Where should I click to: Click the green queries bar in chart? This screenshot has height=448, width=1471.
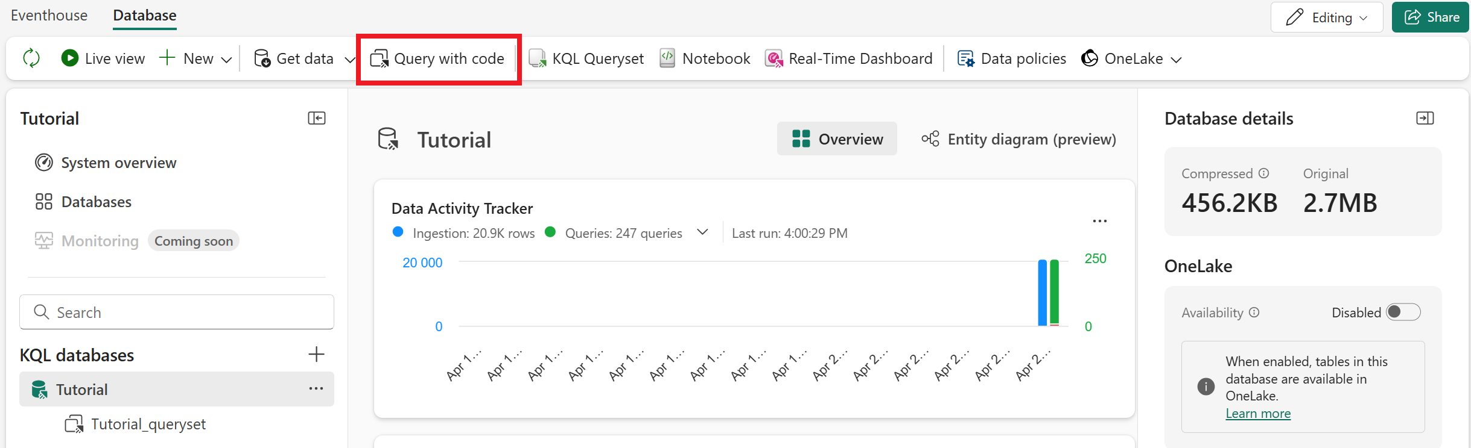[x=1055, y=293]
